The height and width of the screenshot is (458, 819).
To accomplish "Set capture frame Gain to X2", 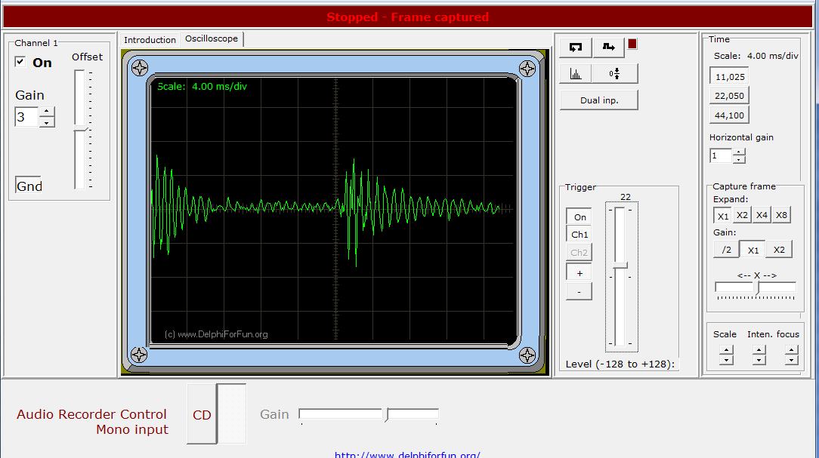I will click(x=779, y=250).
